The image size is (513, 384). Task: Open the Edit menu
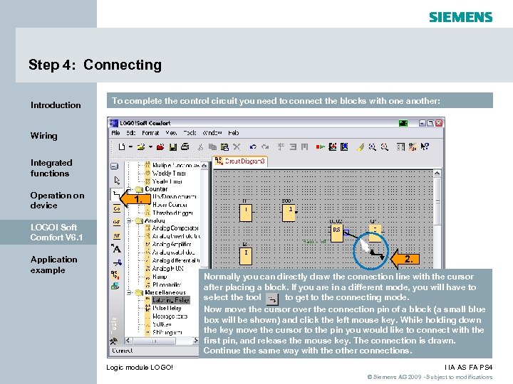click(x=131, y=133)
